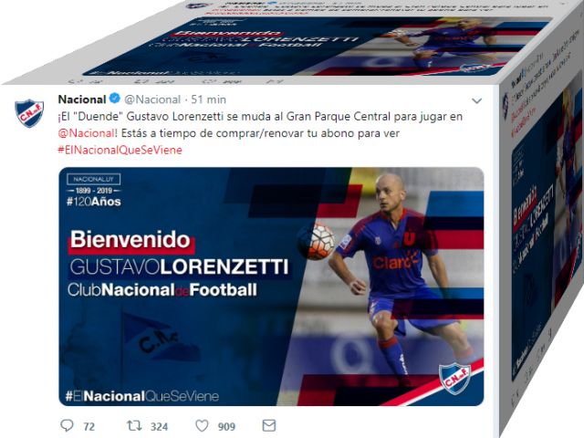This screenshot has width=584, height=438.
Task: Click the Nacional display name
Action: pos(82,99)
